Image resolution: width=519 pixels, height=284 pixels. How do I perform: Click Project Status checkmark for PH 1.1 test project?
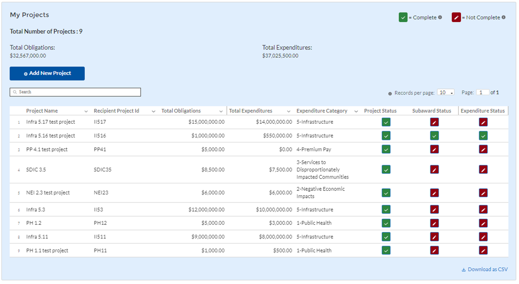pyautogui.click(x=386, y=250)
